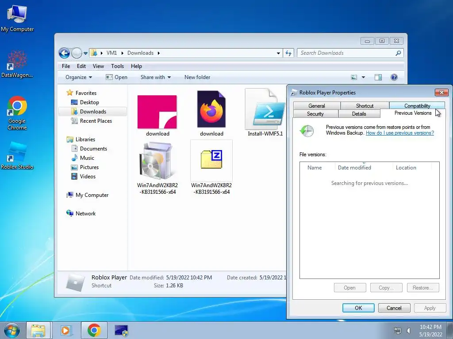Screen dimensions: 453x339
Task: Close the Roblox Player Properties dialog
Action: (x=441, y=92)
